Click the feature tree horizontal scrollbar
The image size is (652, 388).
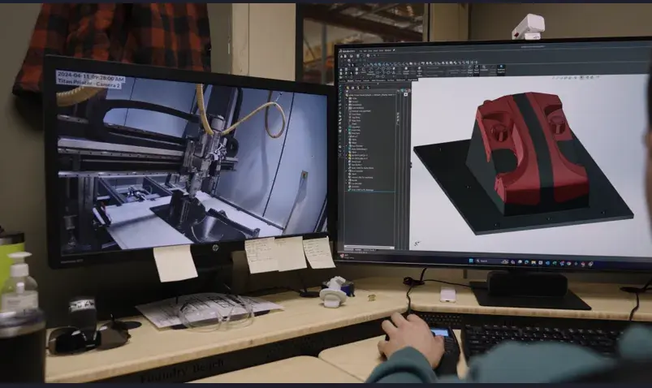[x=369, y=246]
